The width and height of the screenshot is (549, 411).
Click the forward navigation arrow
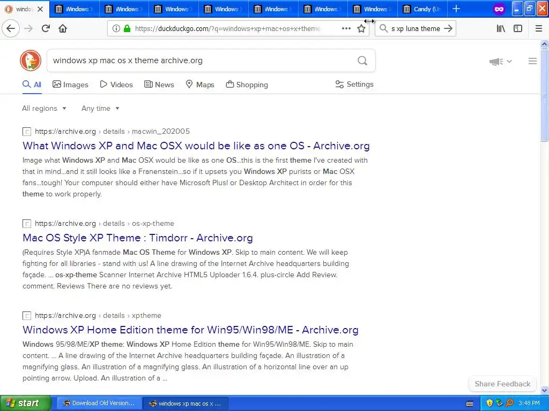[x=28, y=29]
